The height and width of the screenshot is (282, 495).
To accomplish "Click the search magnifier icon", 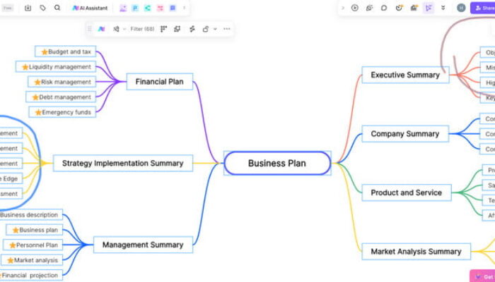I will click(57, 8).
